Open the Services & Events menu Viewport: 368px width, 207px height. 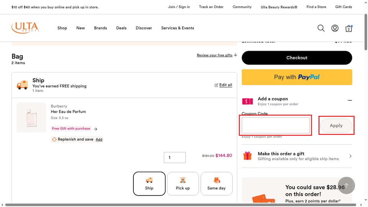coord(177,28)
